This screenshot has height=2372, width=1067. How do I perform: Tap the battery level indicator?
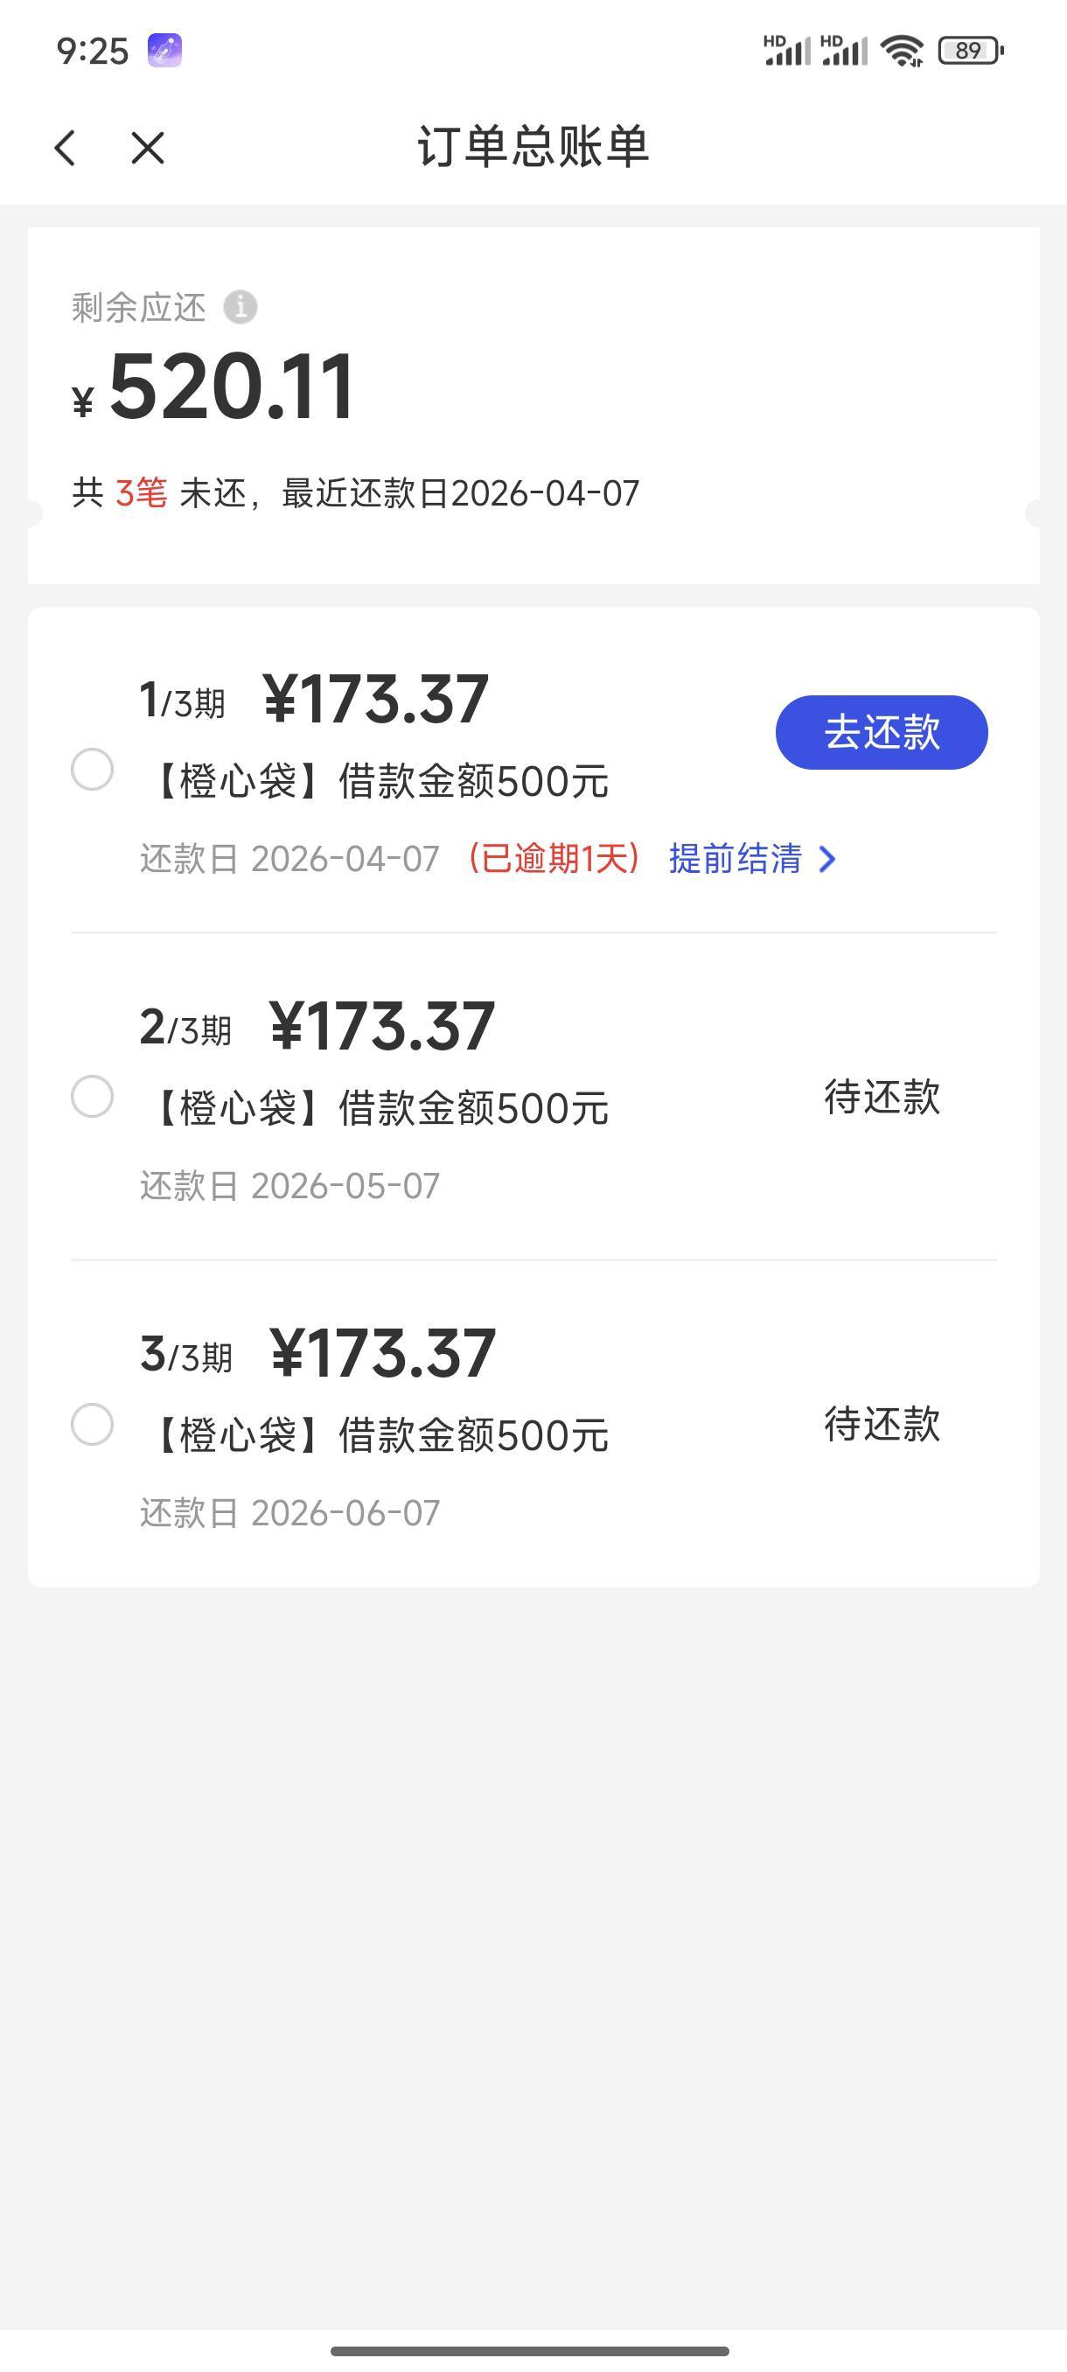coord(970,50)
